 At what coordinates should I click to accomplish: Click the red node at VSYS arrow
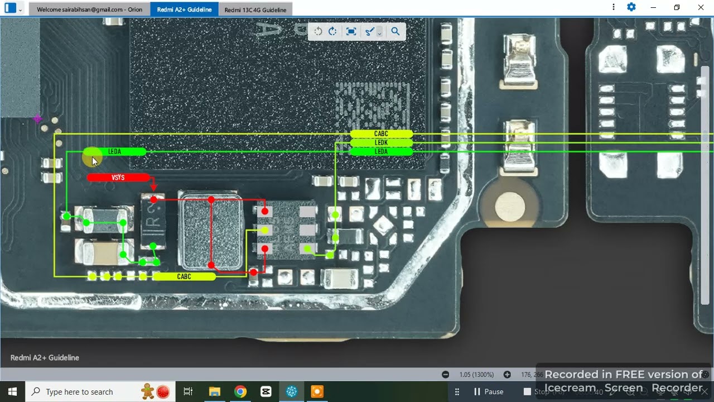[153, 199]
